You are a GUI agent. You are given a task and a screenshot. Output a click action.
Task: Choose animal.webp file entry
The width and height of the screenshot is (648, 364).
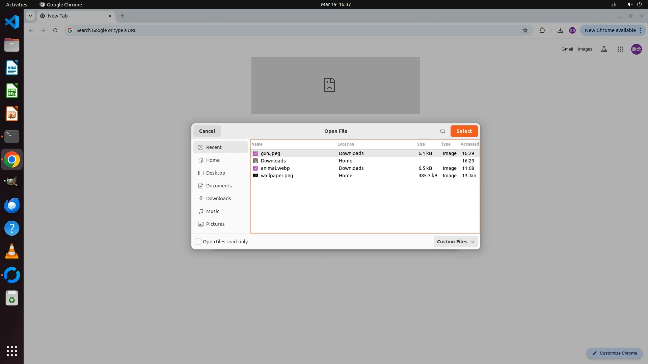click(275, 168)
